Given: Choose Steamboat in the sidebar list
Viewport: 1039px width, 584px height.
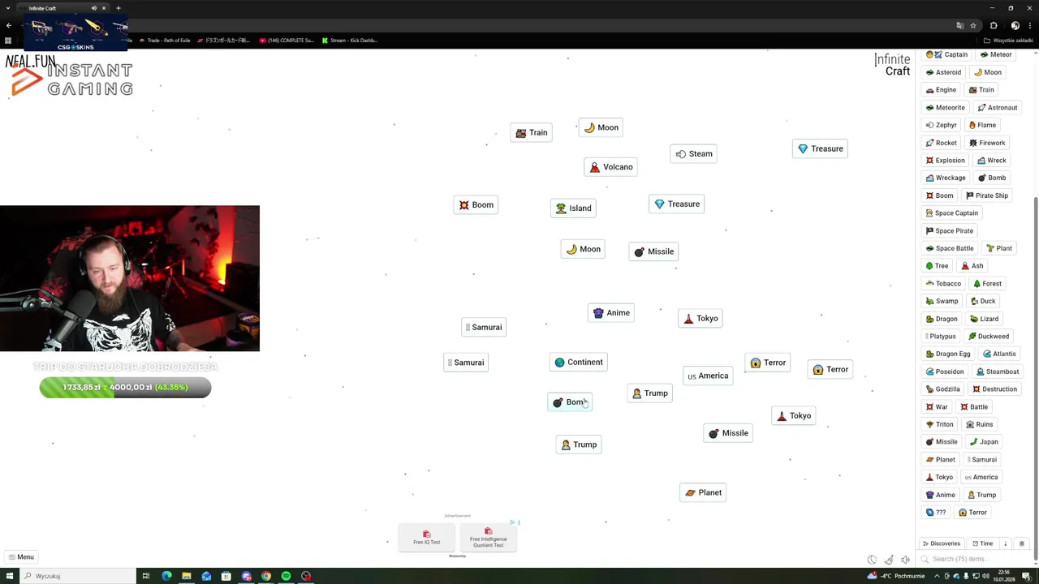Looking at the screenshot, I should click(998, 371).
